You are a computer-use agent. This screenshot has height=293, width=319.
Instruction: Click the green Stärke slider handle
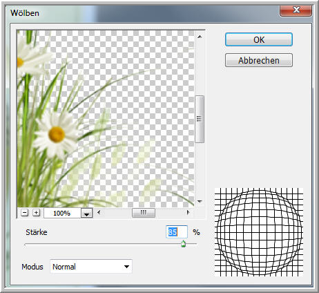(x=183, y=243)
